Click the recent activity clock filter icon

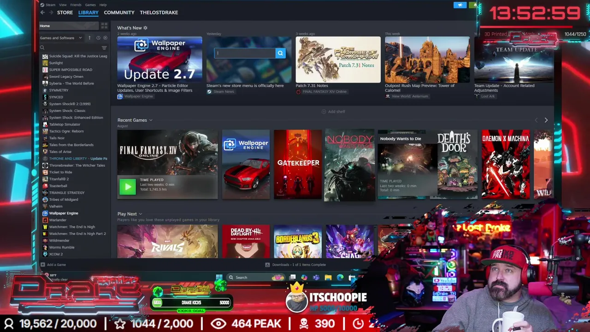click(98, 38)
